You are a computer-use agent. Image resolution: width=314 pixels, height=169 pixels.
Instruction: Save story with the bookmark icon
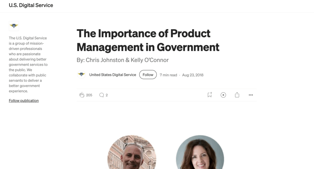[x=210, y=95]
